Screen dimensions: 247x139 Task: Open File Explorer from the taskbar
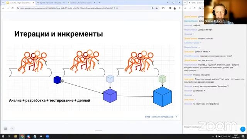click(x=16, y=136)
